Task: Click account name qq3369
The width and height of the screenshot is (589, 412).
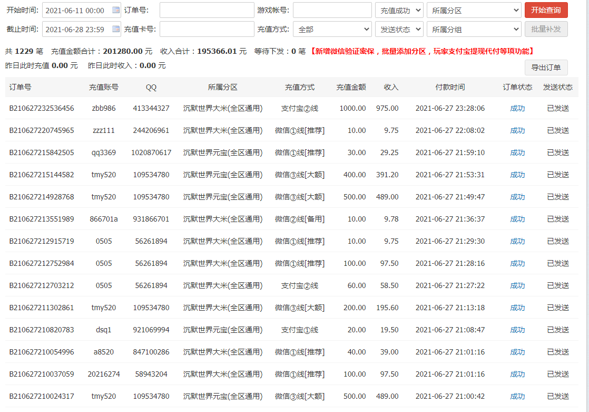Action: tap(104, 153)
